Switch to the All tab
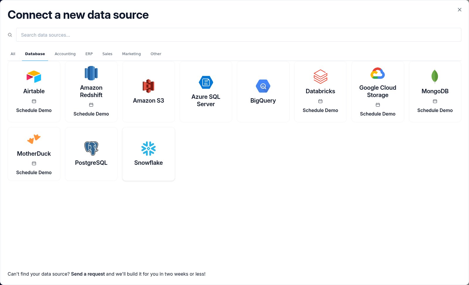Image resolution: width=469 pixels, height=285 pixels. [x=13, y=54]
